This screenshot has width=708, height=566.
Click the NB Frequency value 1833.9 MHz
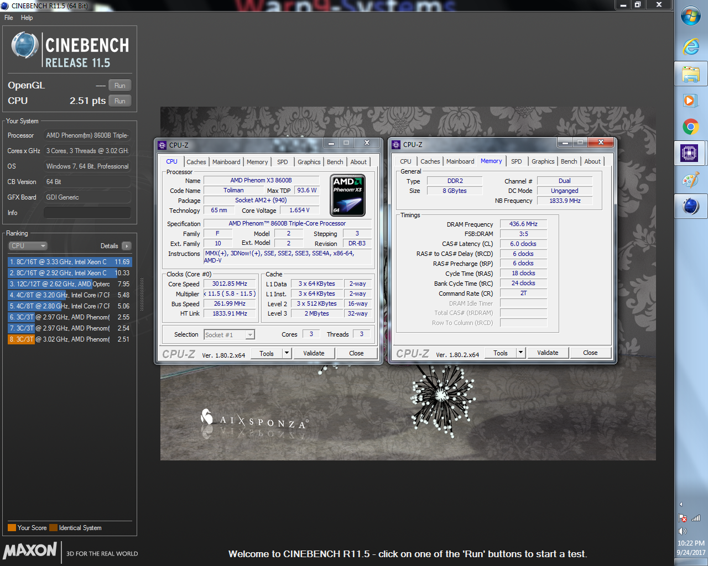[565, 201]
